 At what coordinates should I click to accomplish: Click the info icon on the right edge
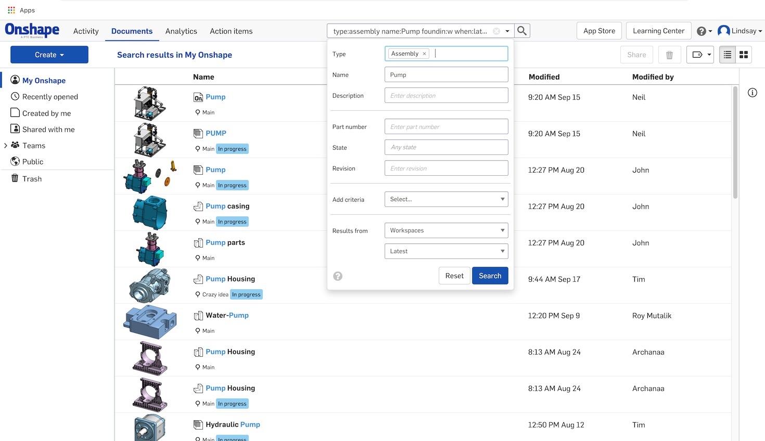[x=752, y=92]
